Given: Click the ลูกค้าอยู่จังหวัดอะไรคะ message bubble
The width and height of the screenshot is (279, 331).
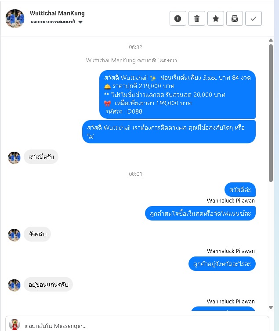Looking at the screenshot, I should click(x=222, y=263).
